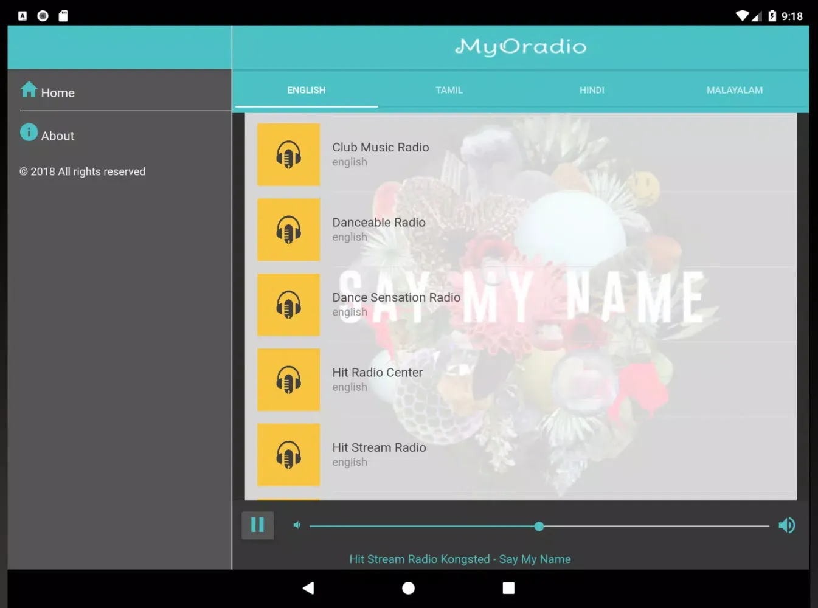
Task: Switch to the ENGLISH tab
Action: tap(307, 90)
